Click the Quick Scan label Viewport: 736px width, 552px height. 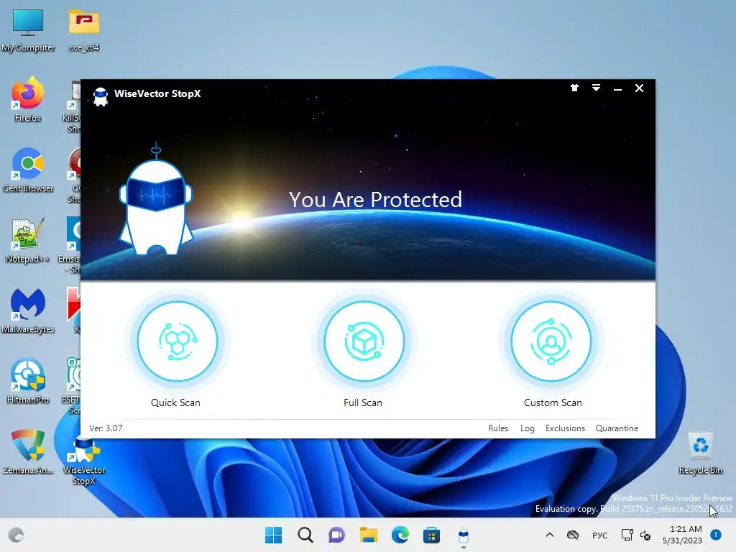[175, 402]
